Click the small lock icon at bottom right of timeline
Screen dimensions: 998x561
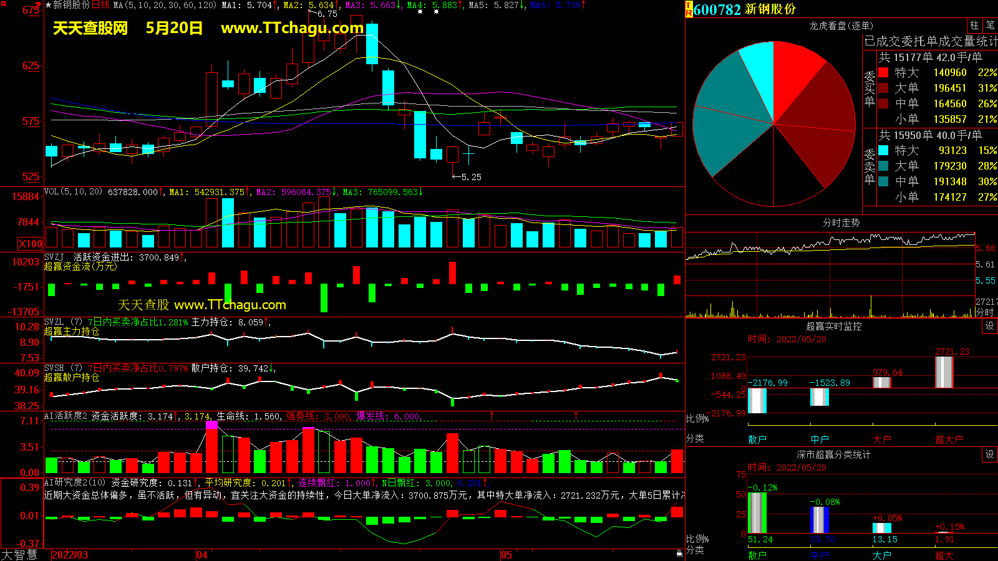click(679, 553)
